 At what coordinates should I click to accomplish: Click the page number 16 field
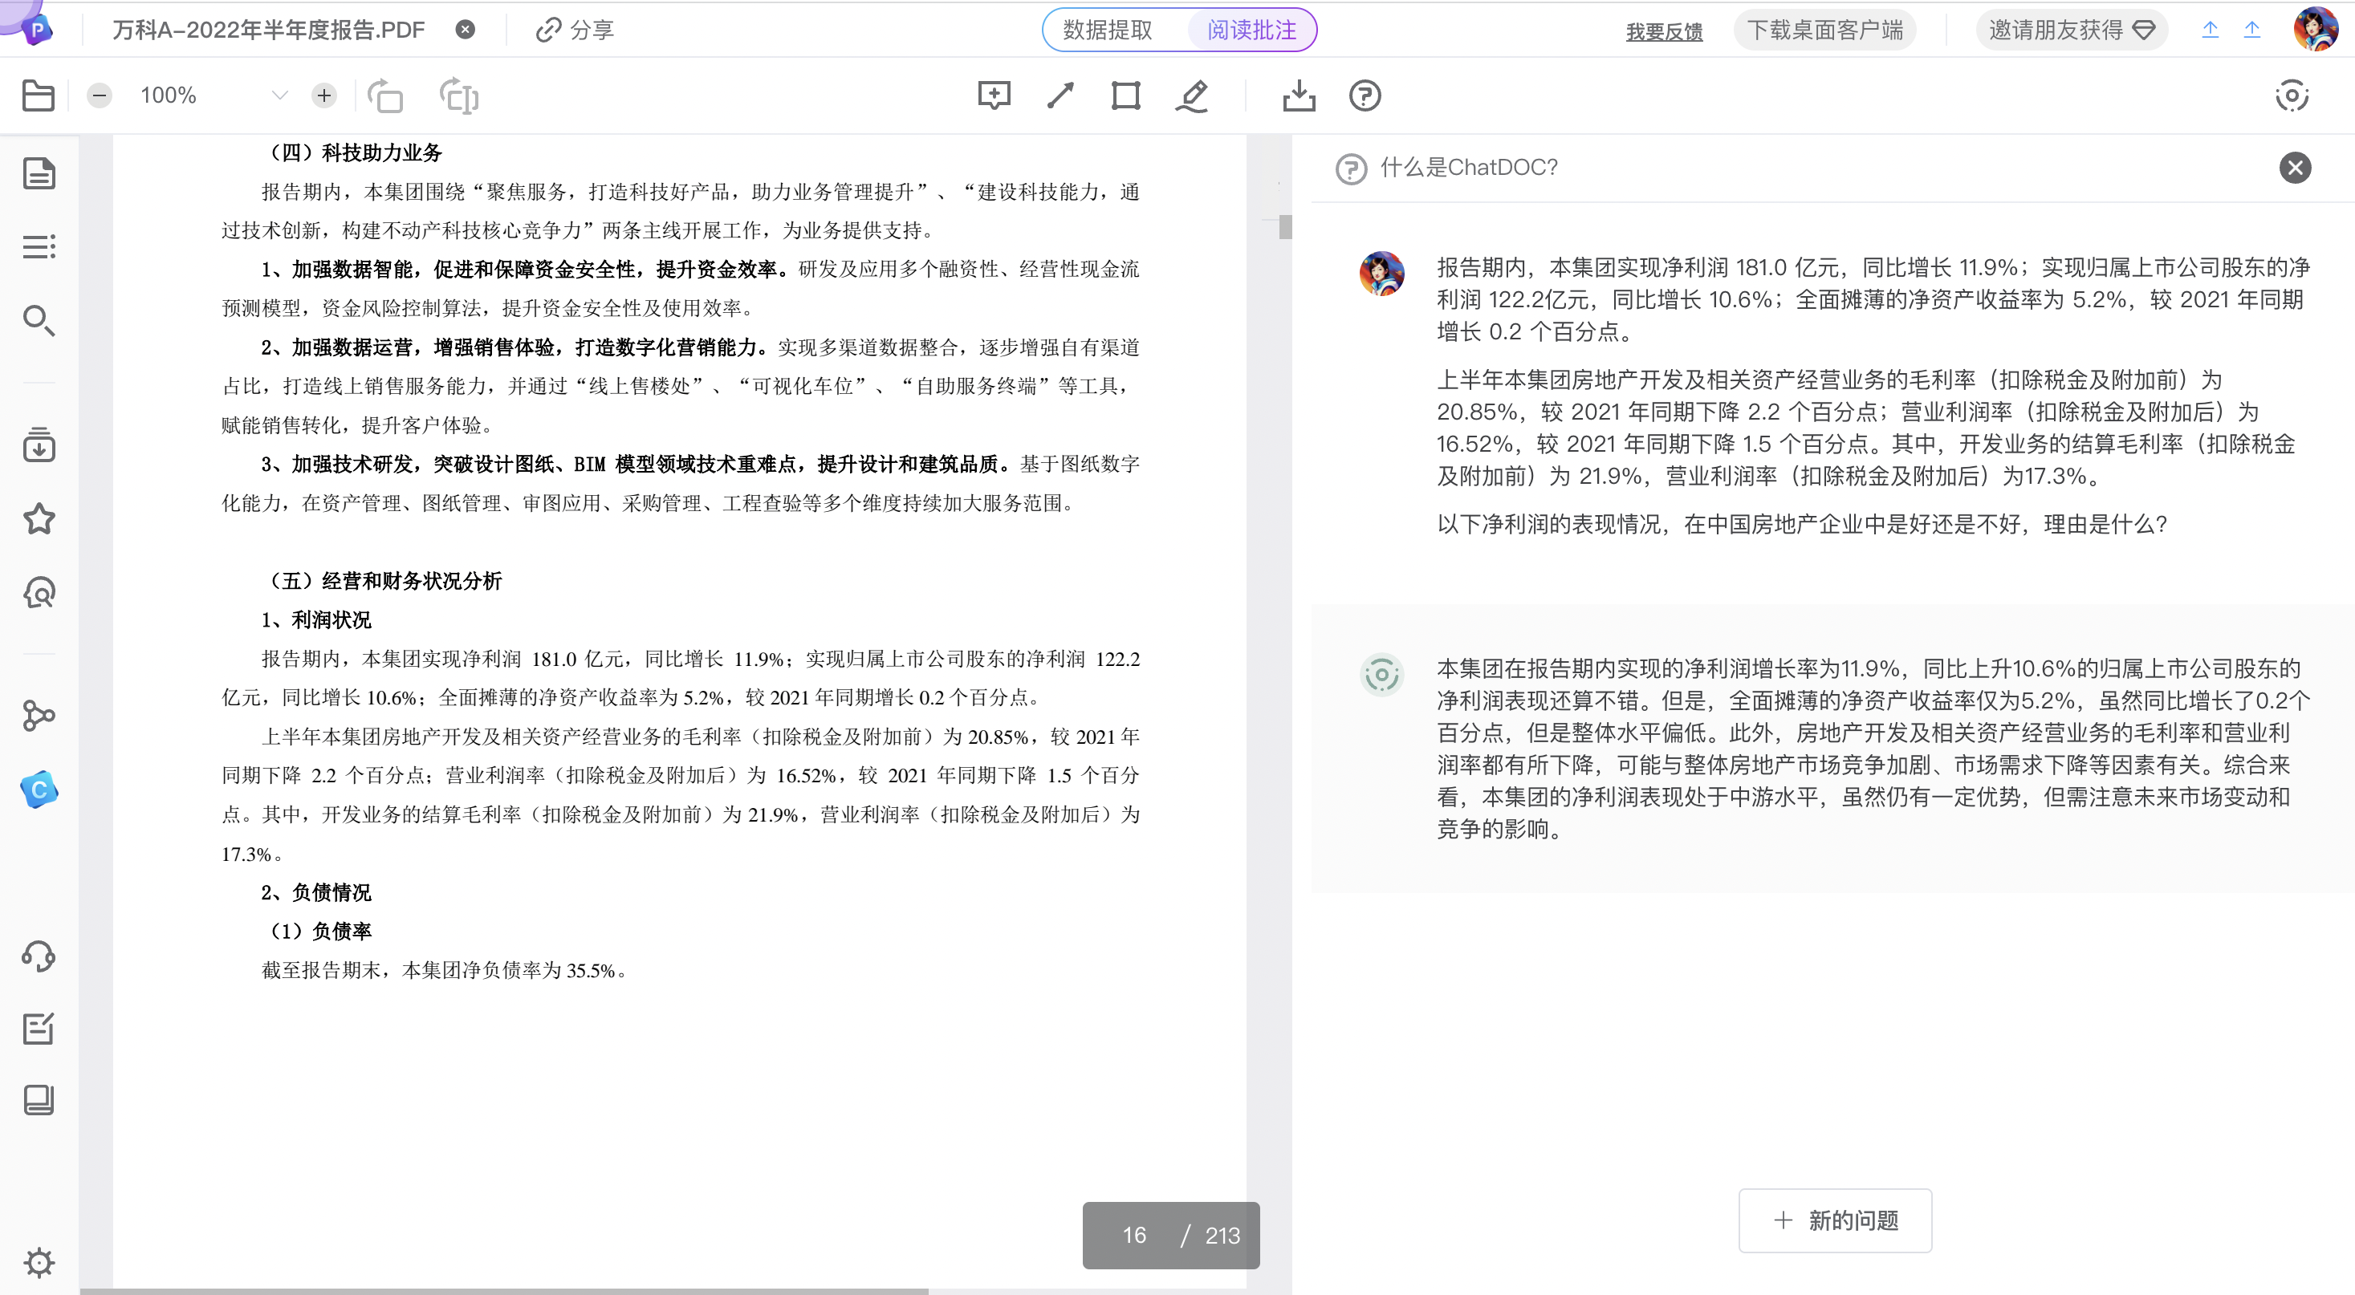coord(1133,1236)
